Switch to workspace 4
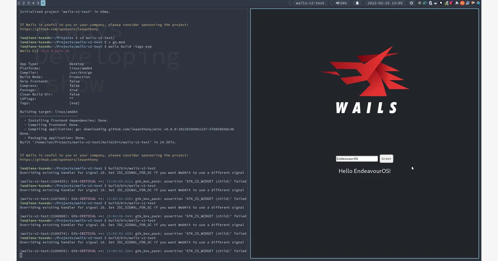 tap(33, 3)
